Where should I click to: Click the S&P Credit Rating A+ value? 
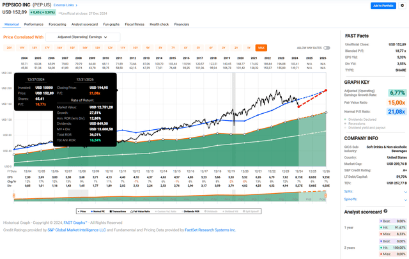(405, 170)
